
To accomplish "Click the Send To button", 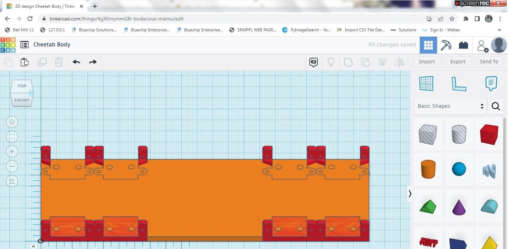I will [x=489, y=62].
